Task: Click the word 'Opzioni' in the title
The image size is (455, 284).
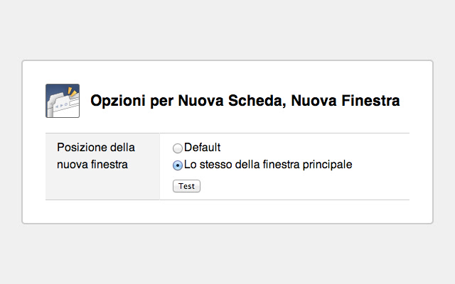Action: (118, 102)
